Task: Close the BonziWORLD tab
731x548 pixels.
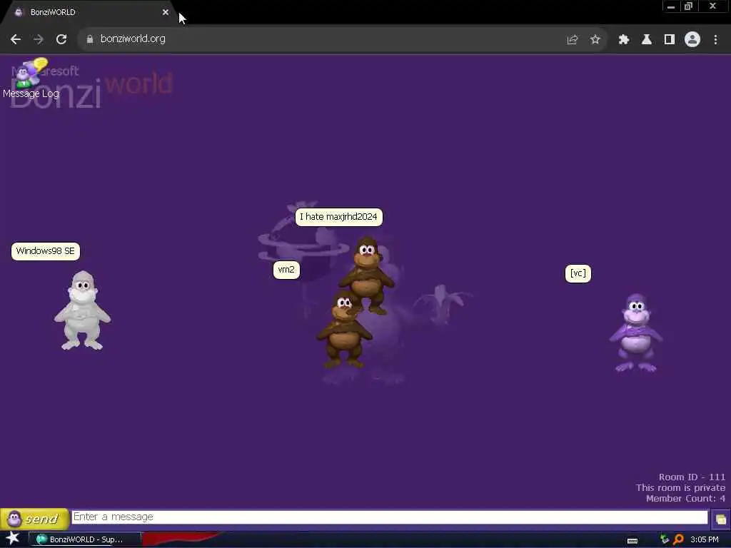Action: pos(166,12)
